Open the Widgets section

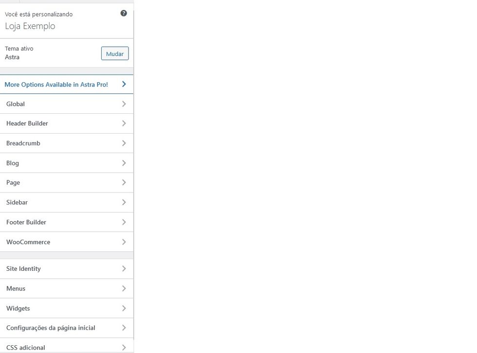67,308
